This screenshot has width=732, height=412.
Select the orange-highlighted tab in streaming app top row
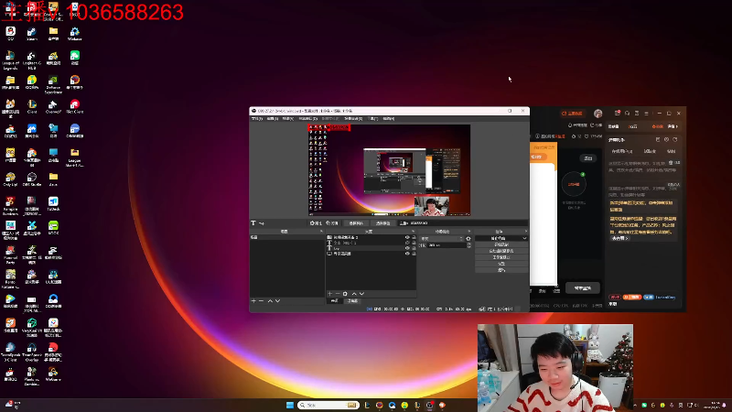point(657,126)
